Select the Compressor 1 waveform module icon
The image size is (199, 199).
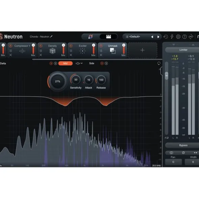22,51
